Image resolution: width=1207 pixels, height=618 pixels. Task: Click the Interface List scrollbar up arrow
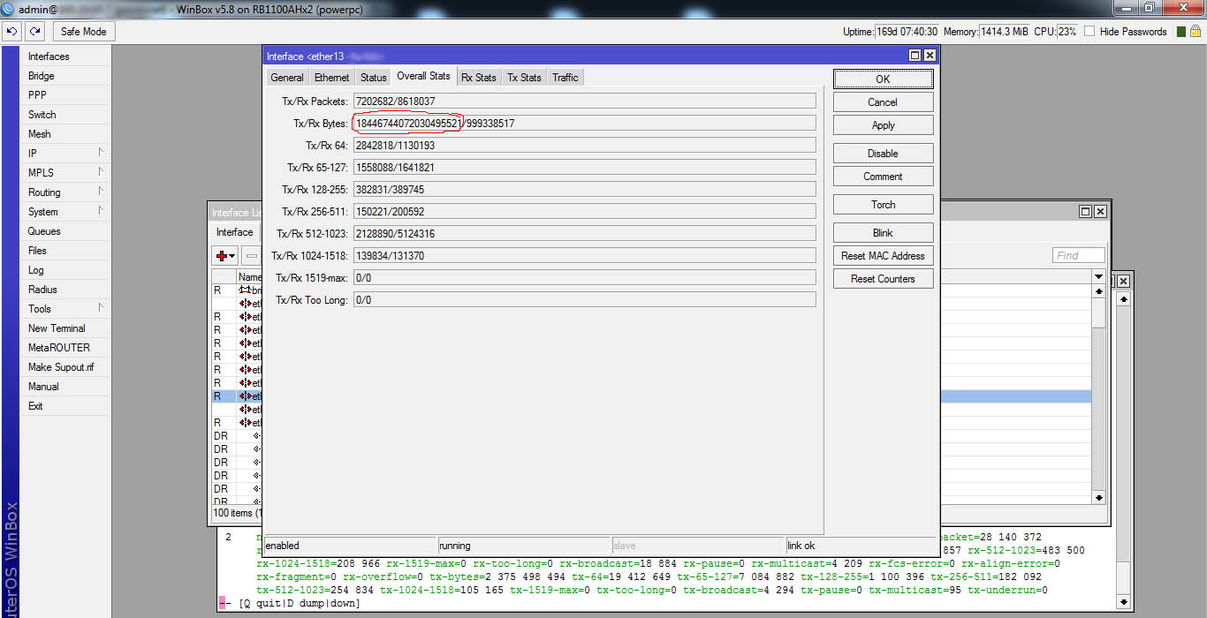click(1098, 290)
